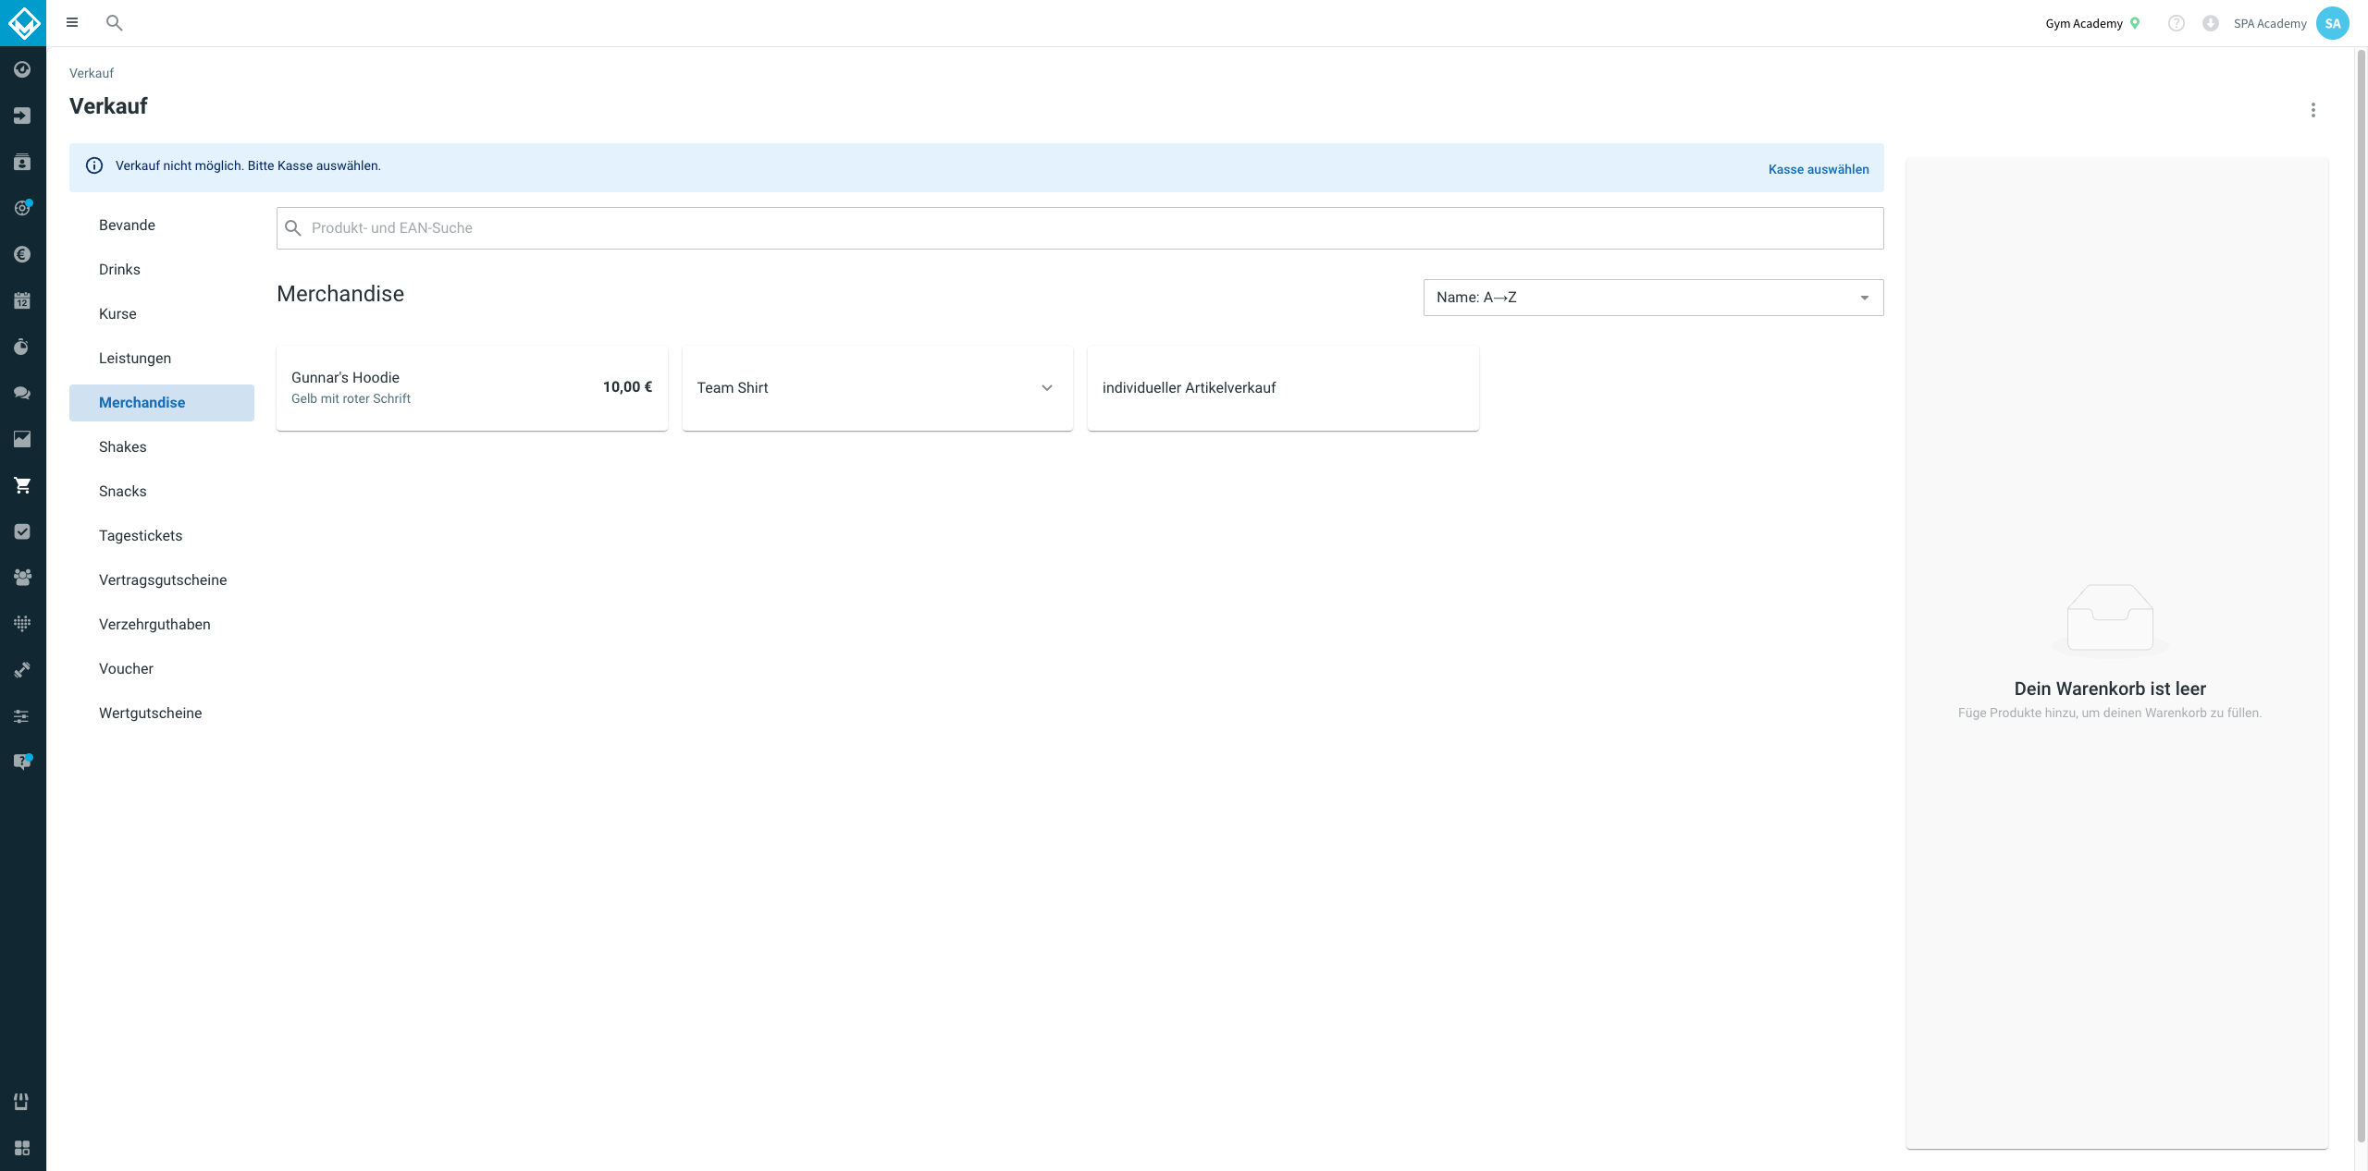Click the help question mark in header
Viewport: 2368px width, 1171px height.
pos(2176,23)
